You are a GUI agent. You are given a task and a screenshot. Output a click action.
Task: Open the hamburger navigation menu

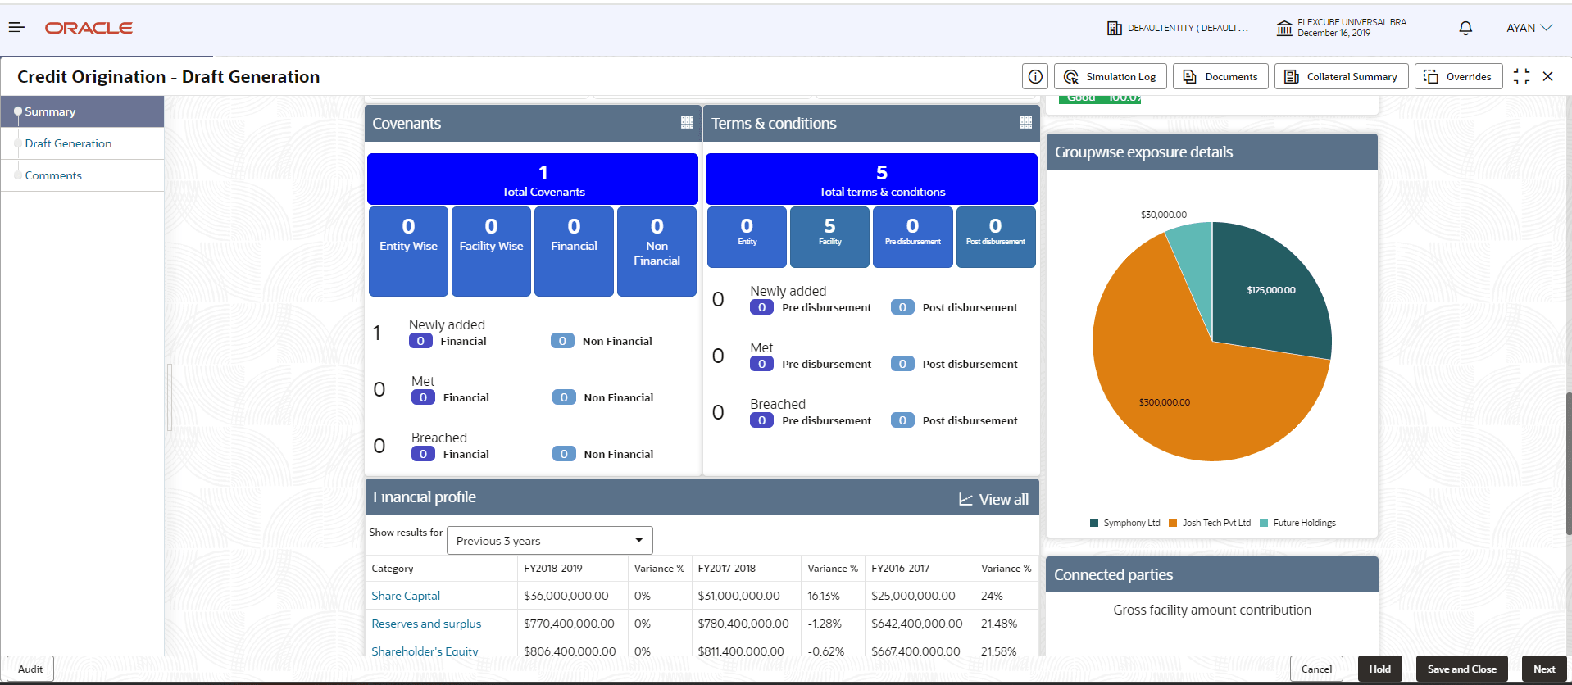[16, 28]
